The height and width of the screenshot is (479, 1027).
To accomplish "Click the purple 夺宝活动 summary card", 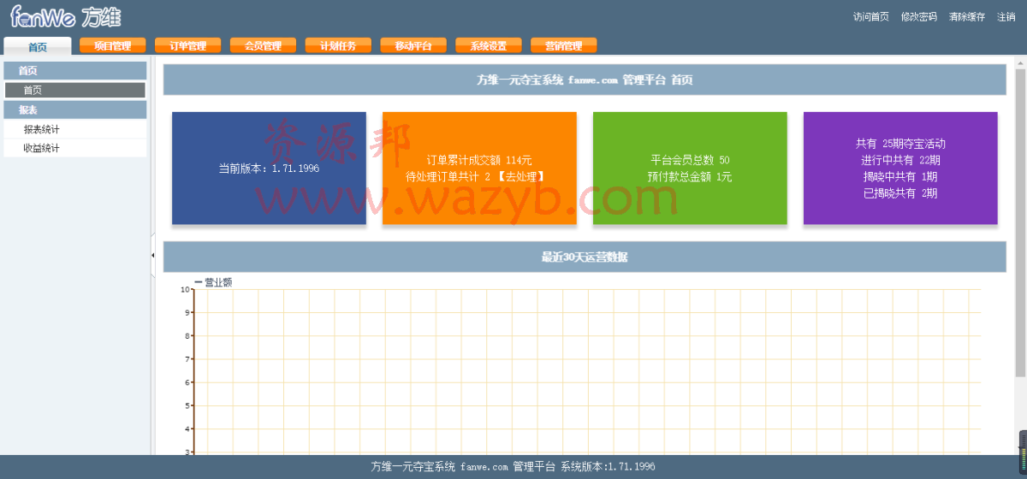I will (x=900, y=169).
